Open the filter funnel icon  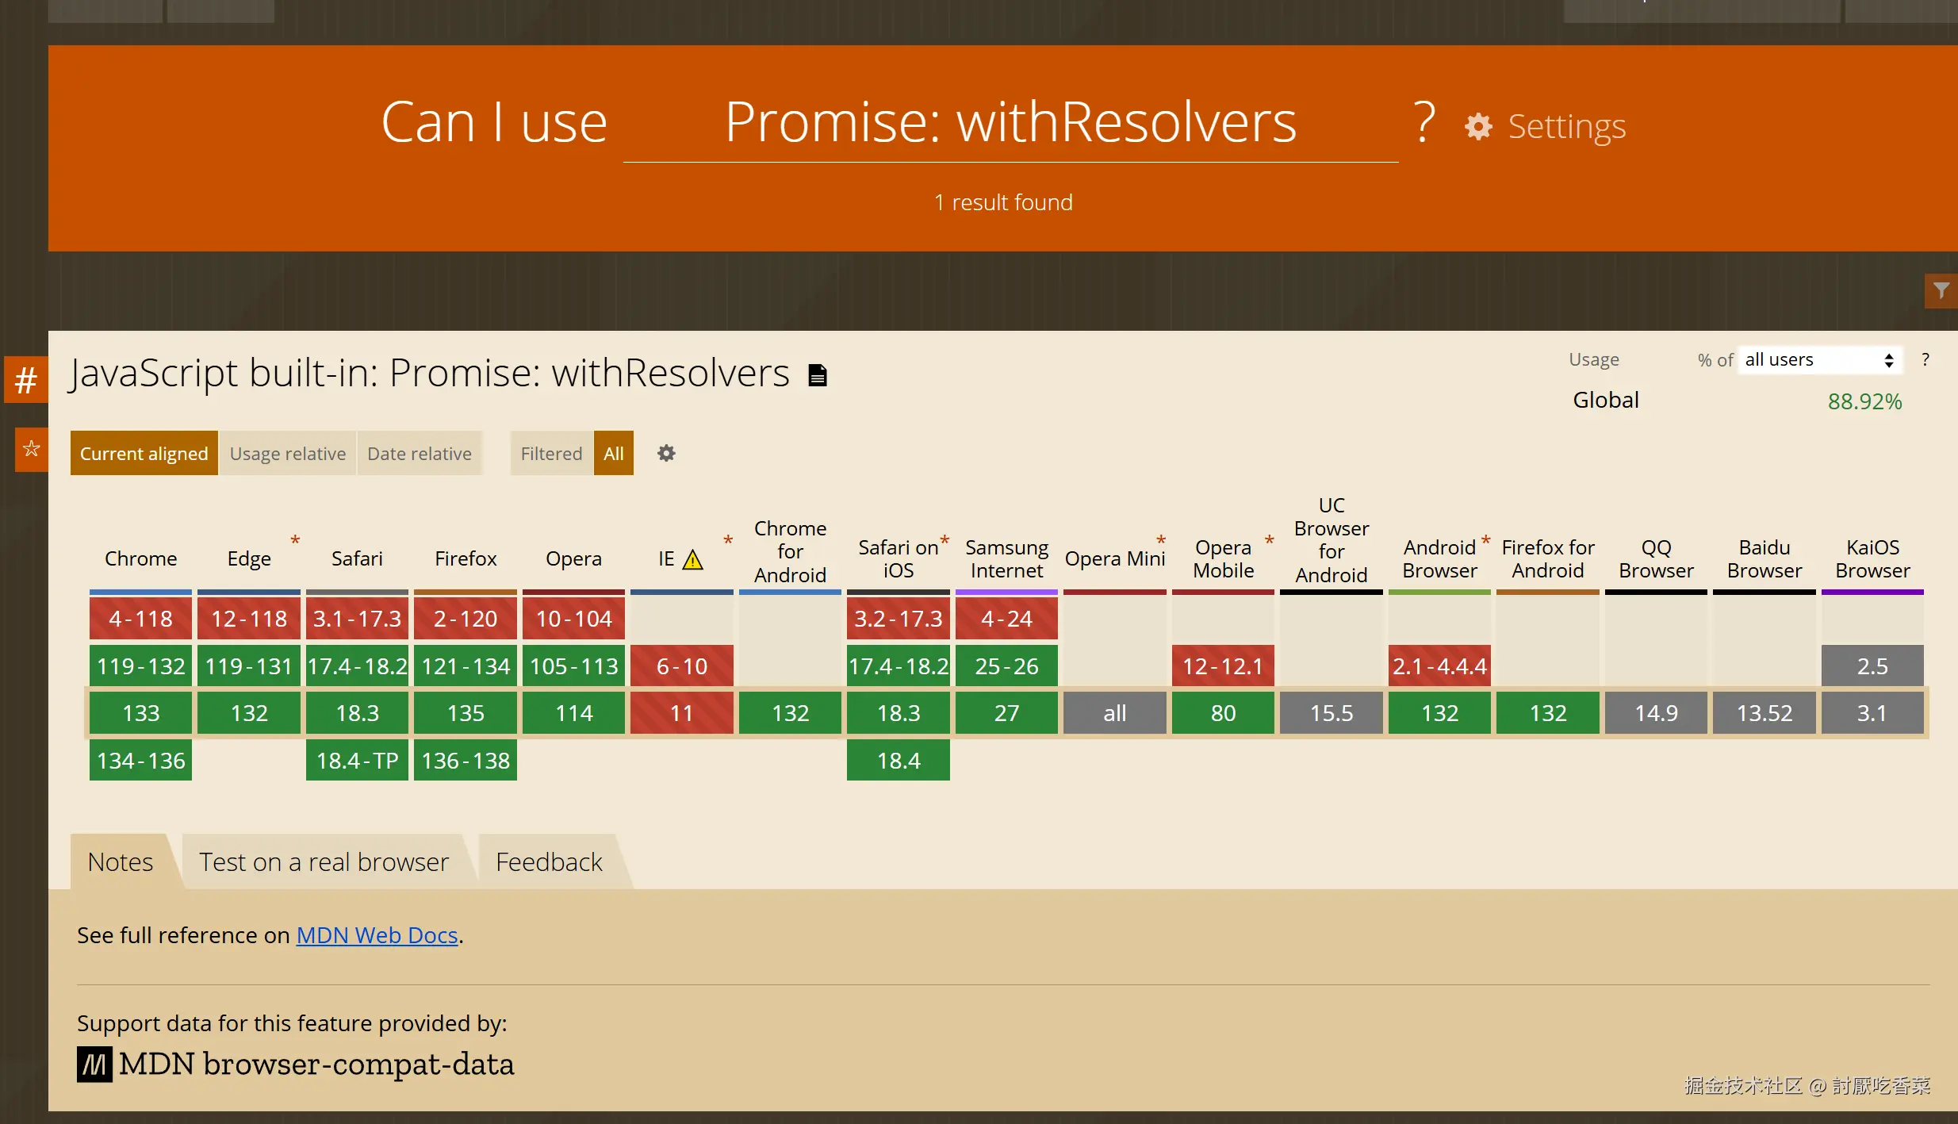[1941, 291]
